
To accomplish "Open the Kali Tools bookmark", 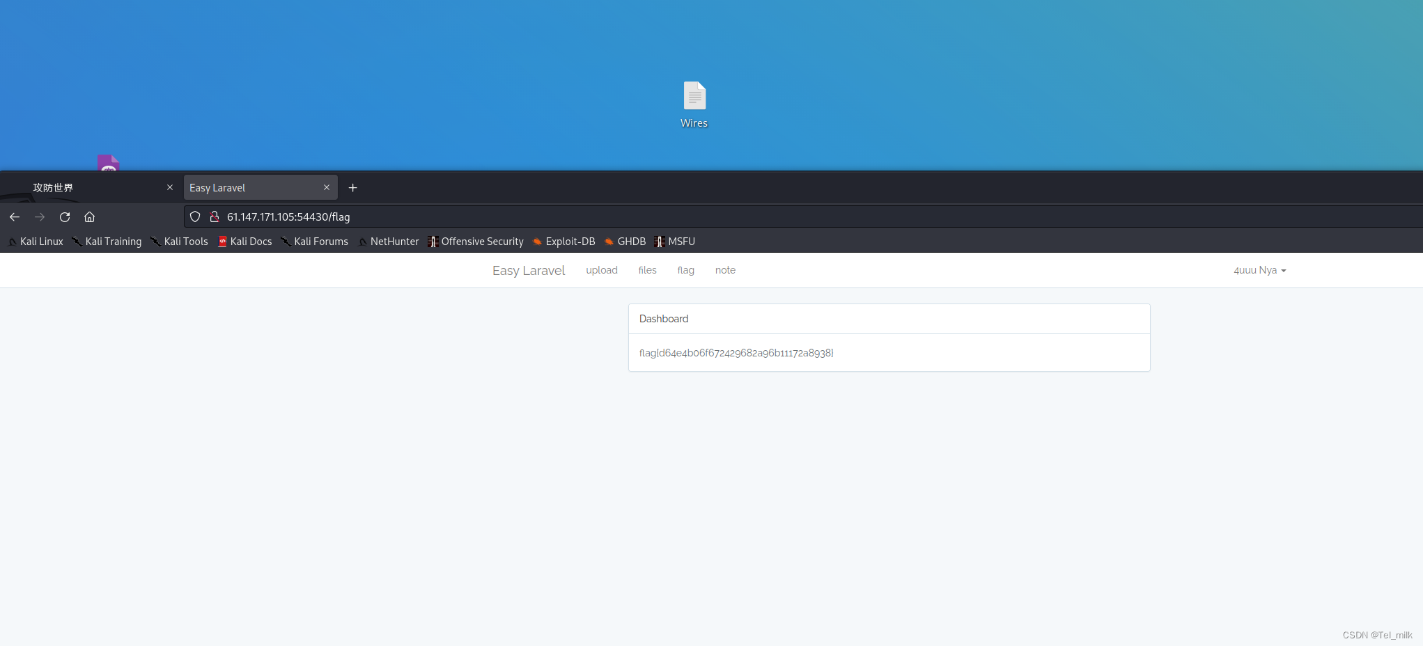I will click(180, 242).
